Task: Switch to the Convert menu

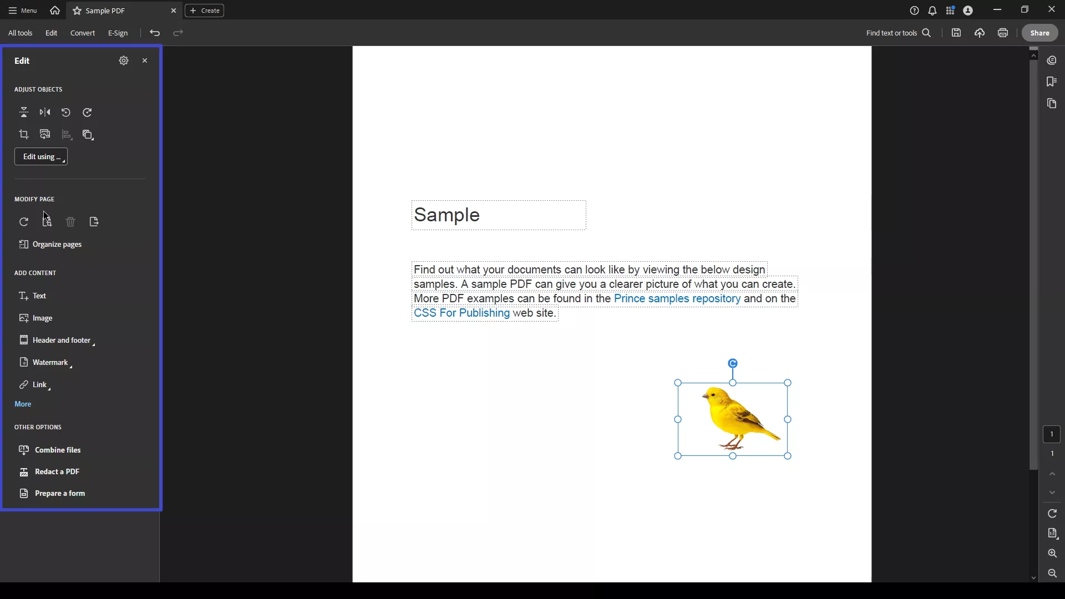Action: (82, 33)
